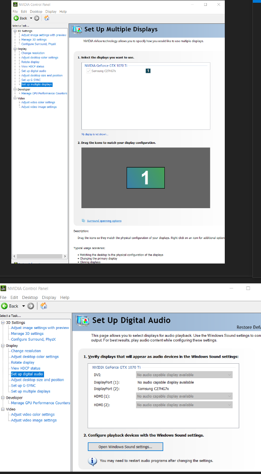Collapse Video node in Multiple Displays window tree

click(x=15, y=98)
